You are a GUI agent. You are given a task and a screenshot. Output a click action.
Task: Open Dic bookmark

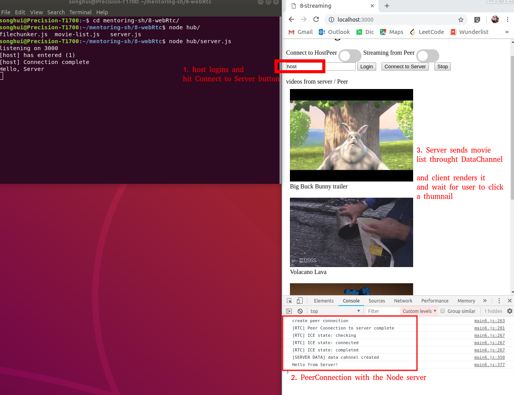pyautogui.click(x=365, y=32)
